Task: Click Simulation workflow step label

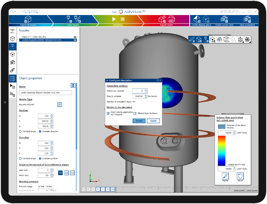Action: pyautogui.click(x=118, y=25)
